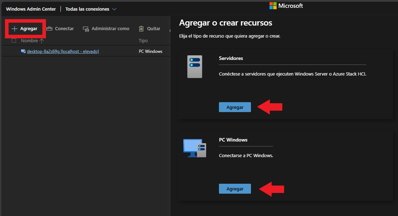This screenshot has width=398, height=216.
Task: Expand the connections menu chevron
Action: coord(114,9)
